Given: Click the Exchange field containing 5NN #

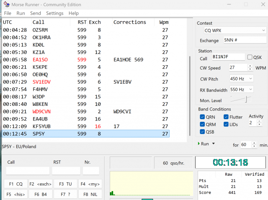Looking at the screenshot, I should [x=245, y=40].
